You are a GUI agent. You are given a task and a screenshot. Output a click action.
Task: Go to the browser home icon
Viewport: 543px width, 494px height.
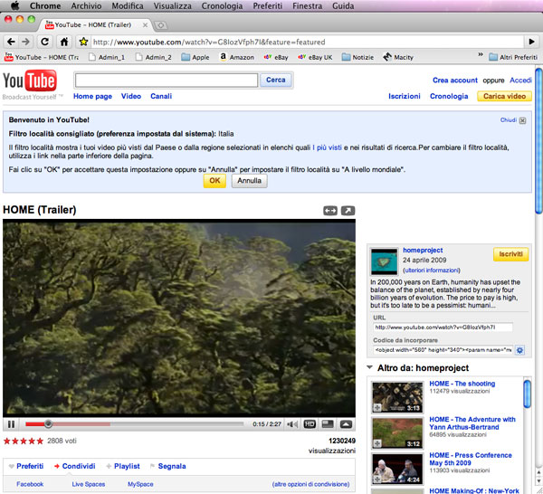tap(64, 42)
